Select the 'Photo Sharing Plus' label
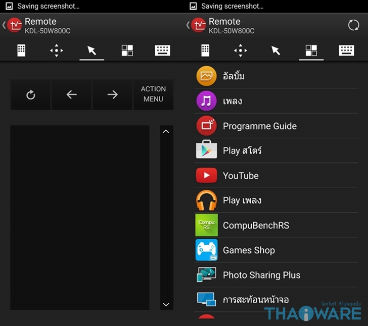This screenshot has height=326, width=368. tap(262, 275)
